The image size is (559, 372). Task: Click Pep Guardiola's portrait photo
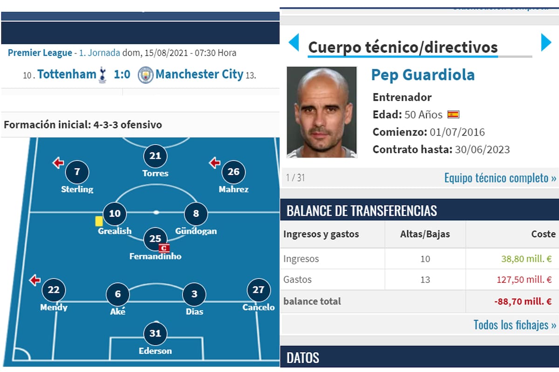(x=321, y=111)
